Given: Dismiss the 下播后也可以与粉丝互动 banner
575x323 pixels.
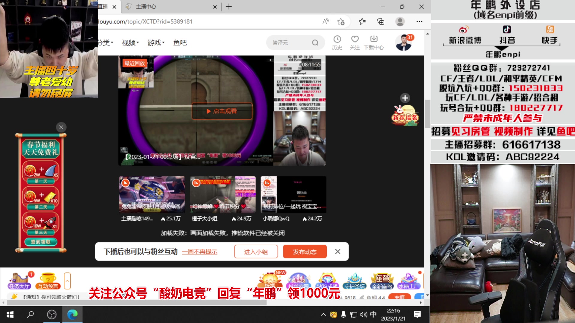Looking at the screenshot, I should click(338, 252).
